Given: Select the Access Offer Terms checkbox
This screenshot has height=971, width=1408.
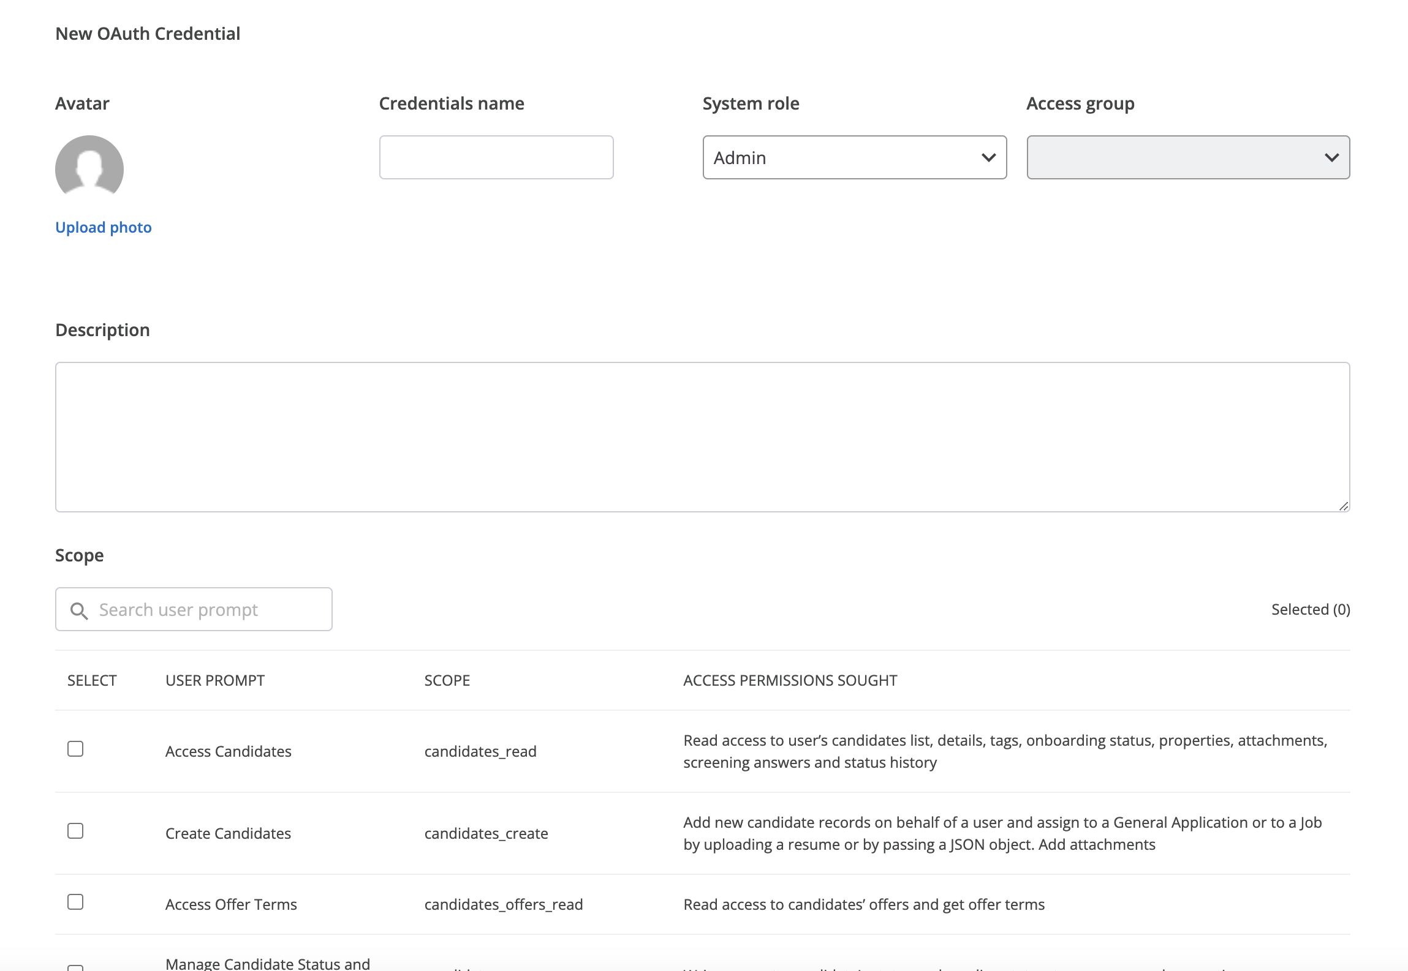Looking at the screenshot, I should click(75, 902).
